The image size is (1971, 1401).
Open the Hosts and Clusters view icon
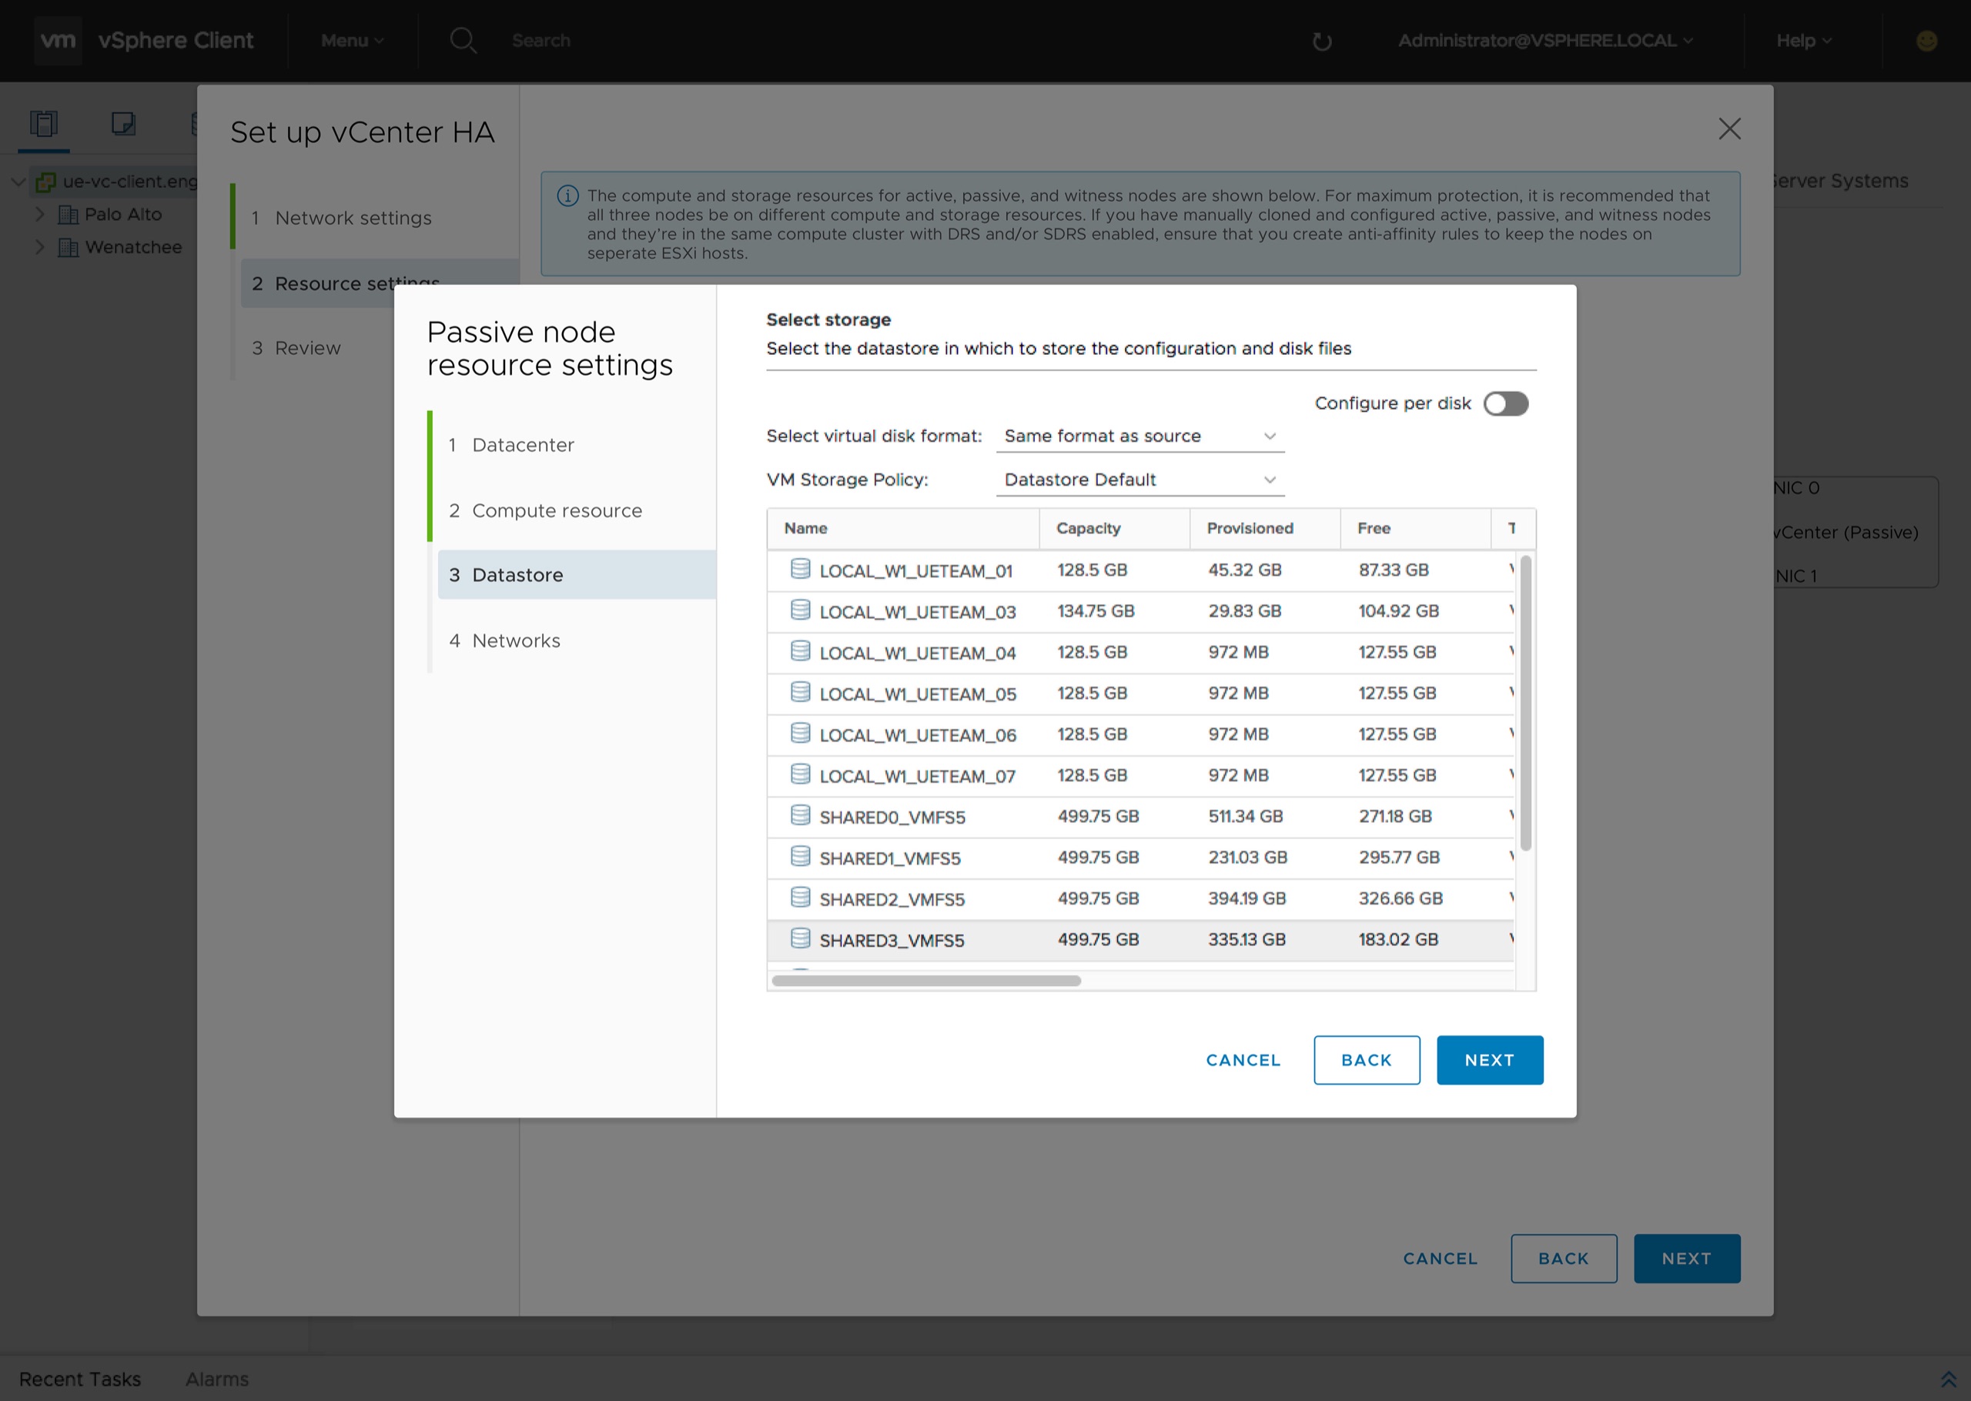(x=43, y=124)
